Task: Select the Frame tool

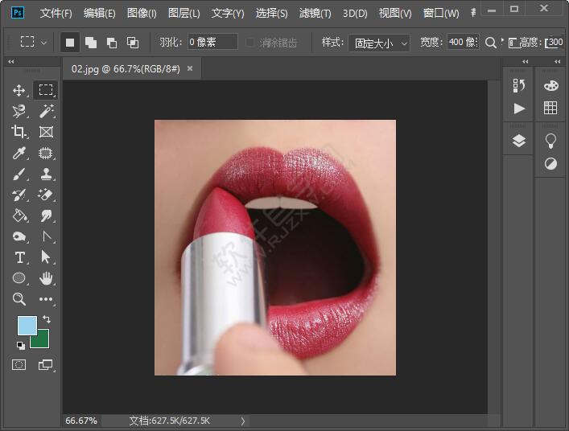Action: (x=46, y=132)
